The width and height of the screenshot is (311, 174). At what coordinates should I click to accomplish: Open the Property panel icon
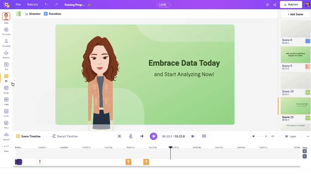6,53
